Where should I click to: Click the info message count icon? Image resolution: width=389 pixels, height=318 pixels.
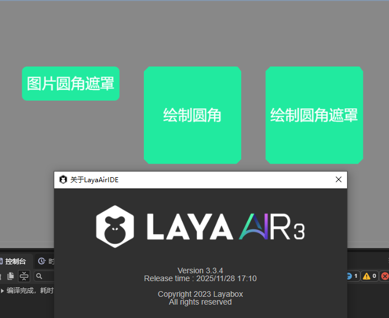pyautogui.click(x=349, y=276)
